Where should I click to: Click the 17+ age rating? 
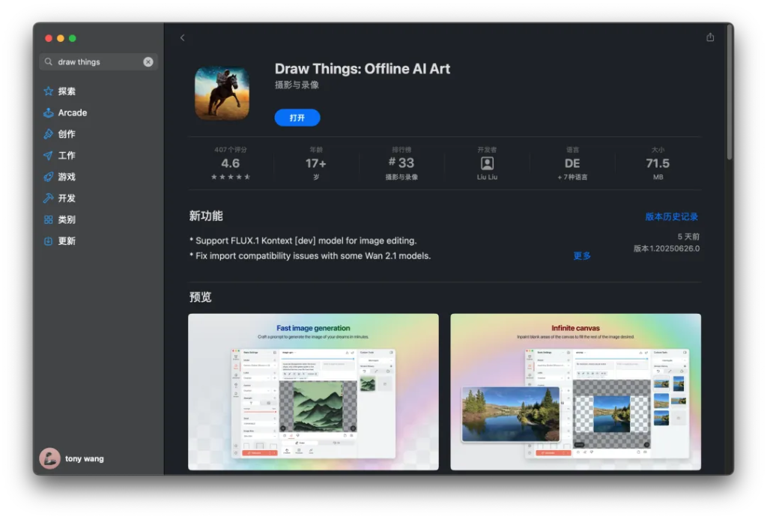(316, 163)
